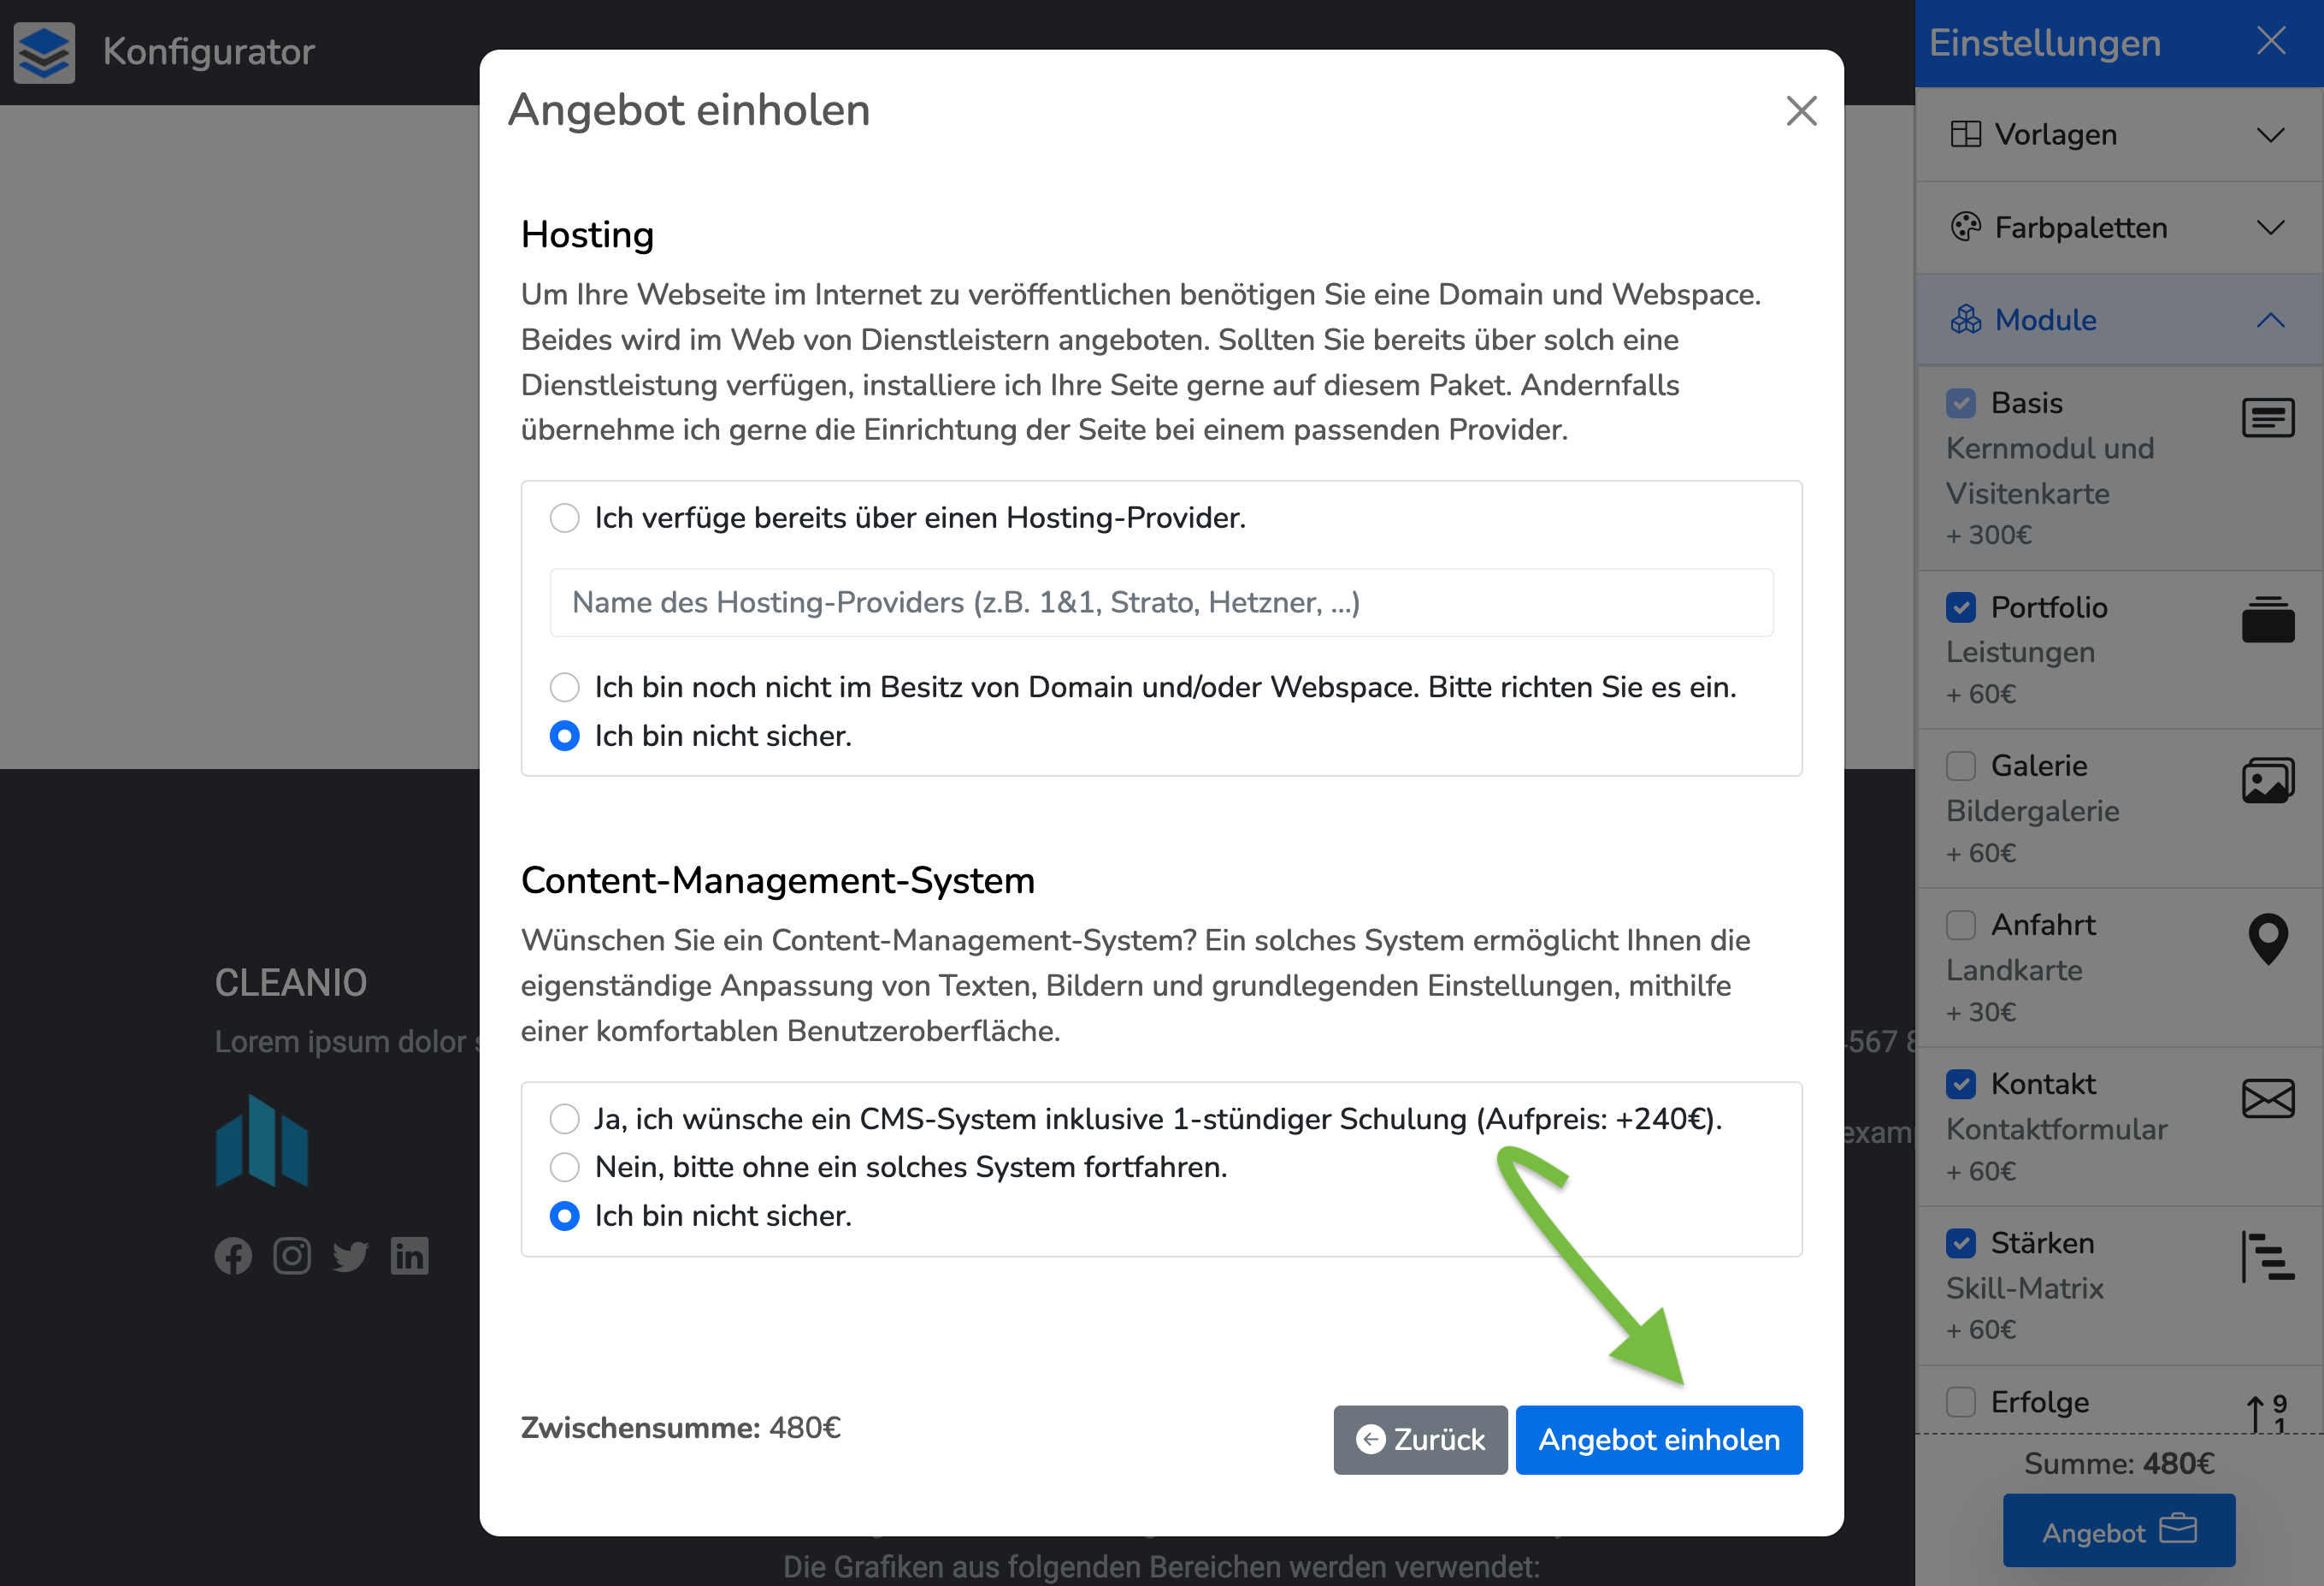The image size is (2324, 1586).
Task: Open the Instagram social icon
Action: pyautogui.click(x=292, y=1256)
